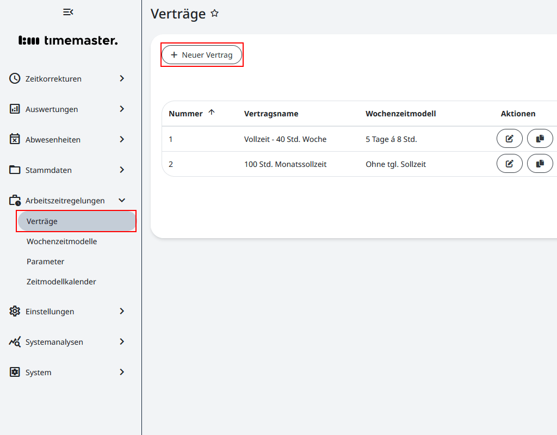Edit the 100 Std. Monatssollzeit contract
Screen dimensions: 557x435
click(509, 163)
